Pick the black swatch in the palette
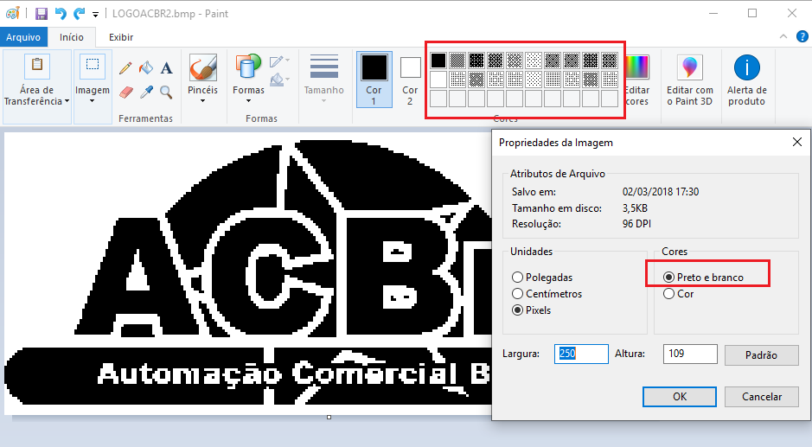 438,60
